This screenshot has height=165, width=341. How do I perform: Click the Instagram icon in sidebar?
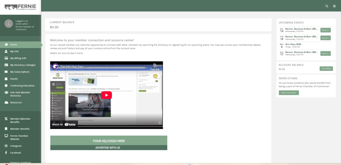click(x=6, y=146)
